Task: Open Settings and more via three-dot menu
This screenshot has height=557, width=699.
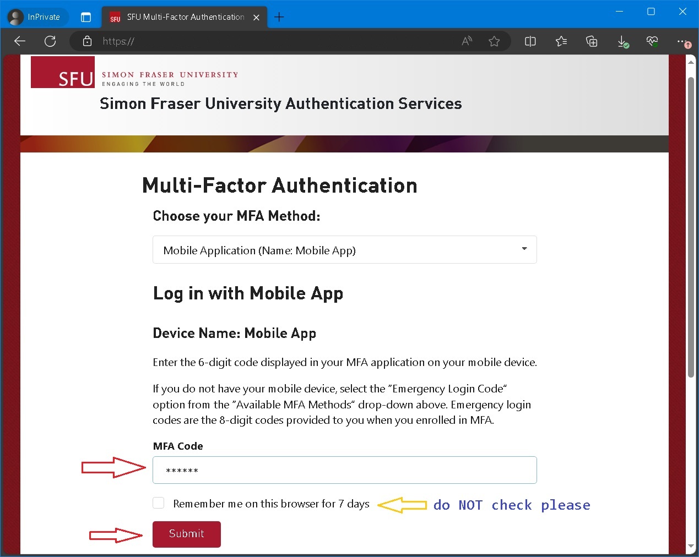Action: (681, 41)
